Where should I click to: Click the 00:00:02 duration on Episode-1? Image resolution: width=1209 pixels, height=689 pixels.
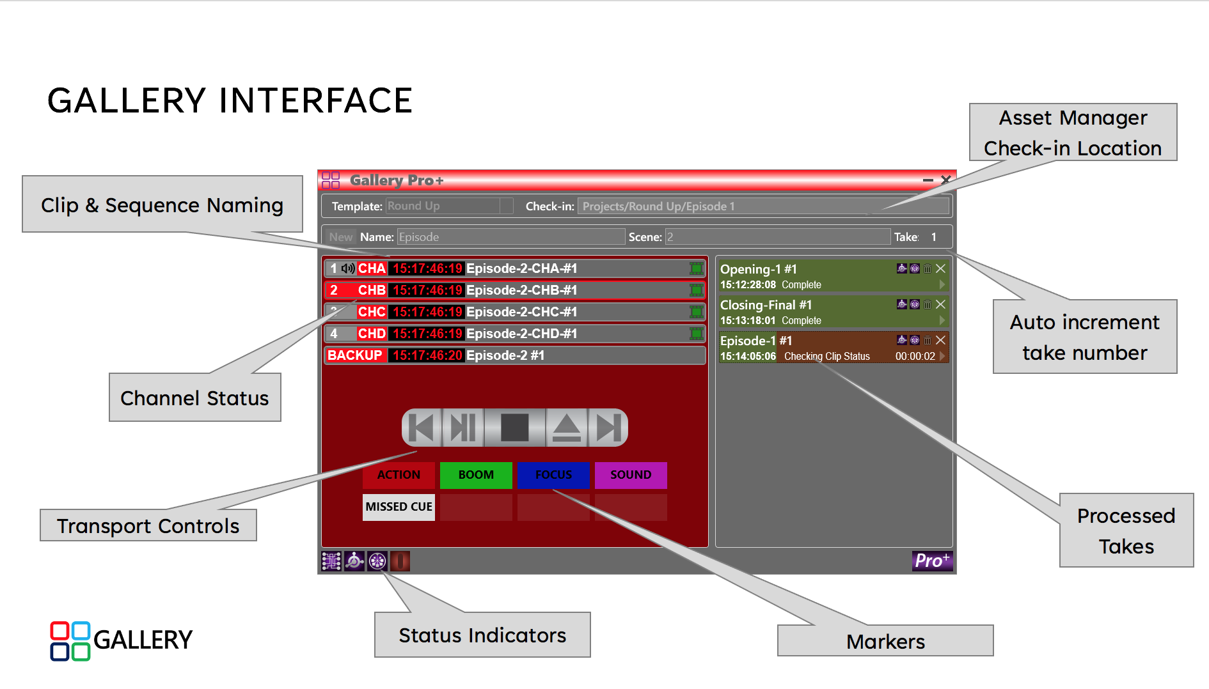[915, 357]
